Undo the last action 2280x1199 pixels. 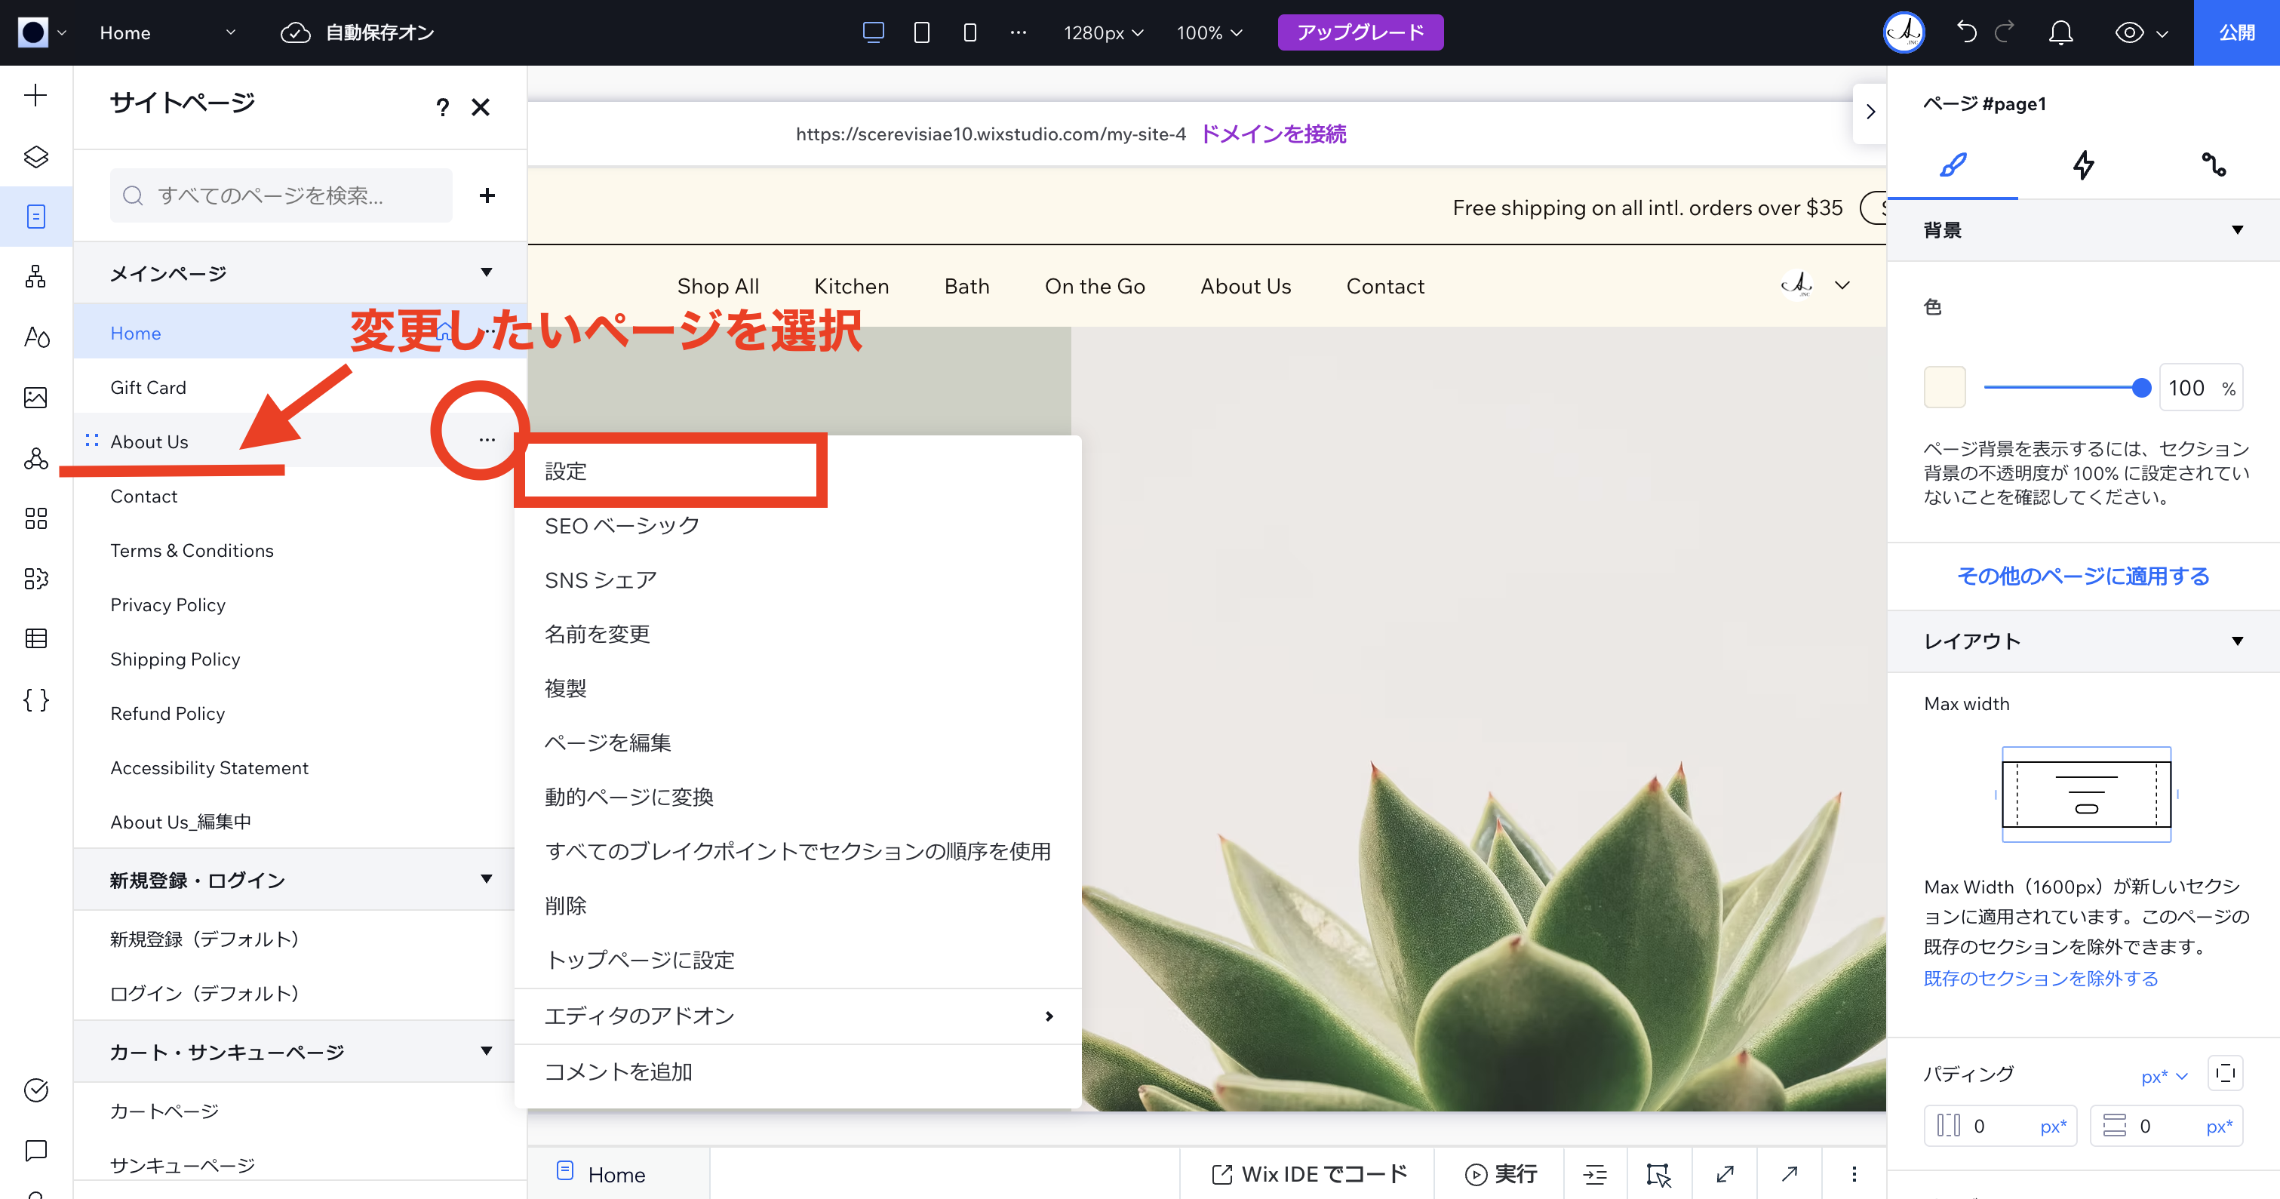tap(1966, 32)
